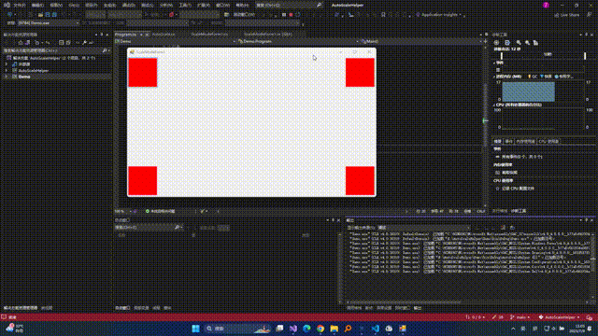The height and width of the screenshot is (336, 598).
Task: Switch to the AutoScale.cs editor tab
Action: [x=164, y=35]
